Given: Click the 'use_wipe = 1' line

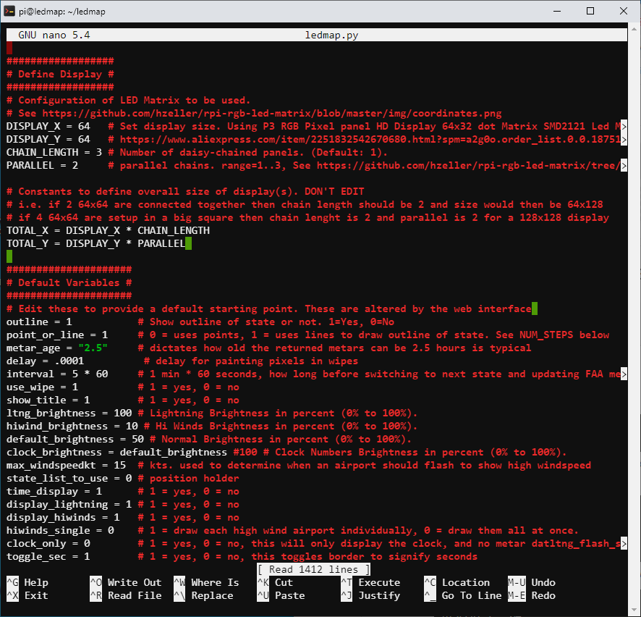Looking at the screenshot, I should coord(42,387).
